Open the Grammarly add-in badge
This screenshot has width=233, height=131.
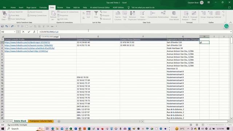[226, 26]
